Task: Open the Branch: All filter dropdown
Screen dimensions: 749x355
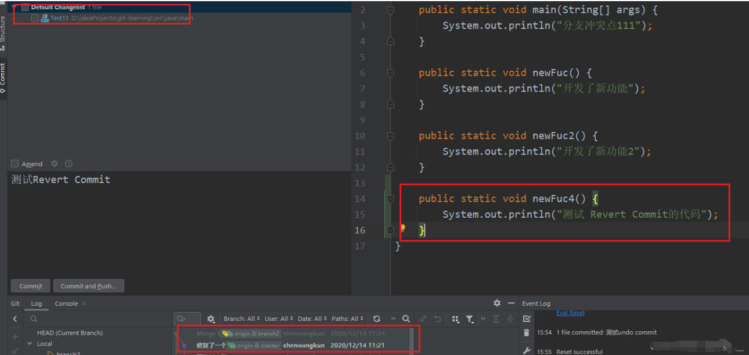Action: pos(242,319)
